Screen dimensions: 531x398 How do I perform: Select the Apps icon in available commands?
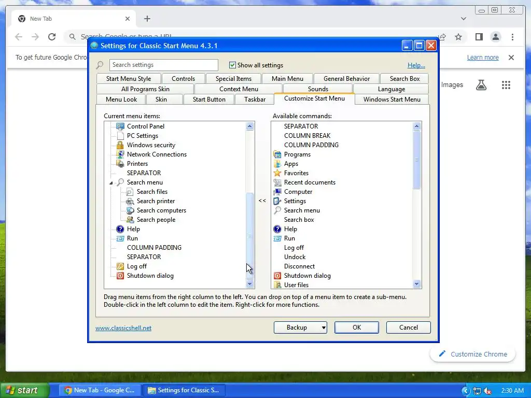coord(277,163)
